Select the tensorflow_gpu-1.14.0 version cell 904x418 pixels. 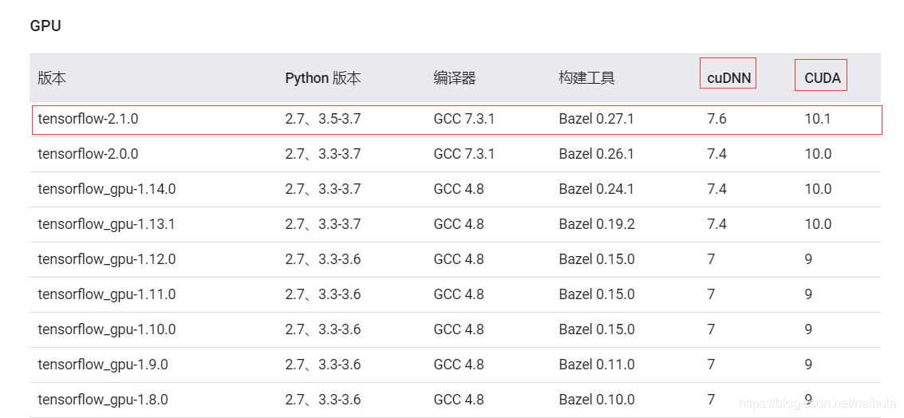click(x=107, y=189)
